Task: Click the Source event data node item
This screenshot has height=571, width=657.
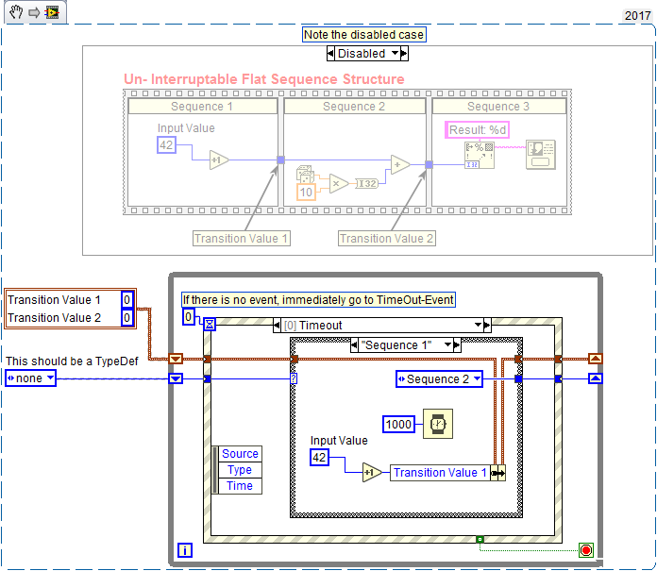Action: (240, 454)
